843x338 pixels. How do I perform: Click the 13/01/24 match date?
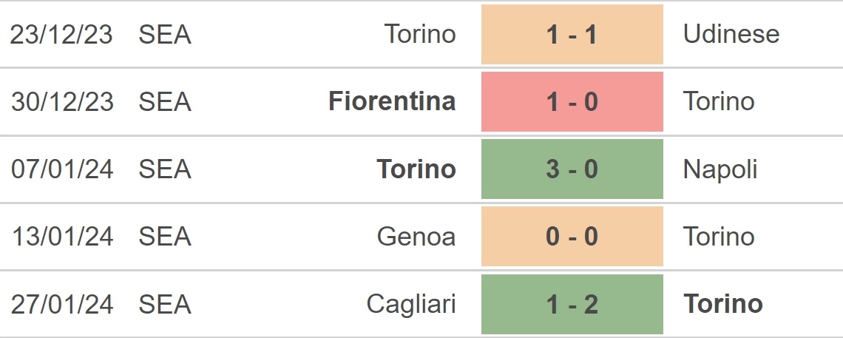(x=62, y=237)
